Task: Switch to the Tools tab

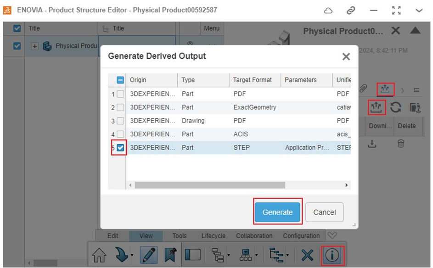Action: [180, 236]
